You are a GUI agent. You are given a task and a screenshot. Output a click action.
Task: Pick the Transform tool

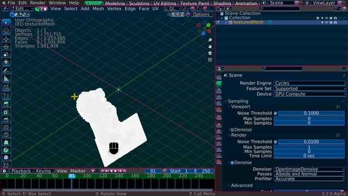[x=6, y=62]
